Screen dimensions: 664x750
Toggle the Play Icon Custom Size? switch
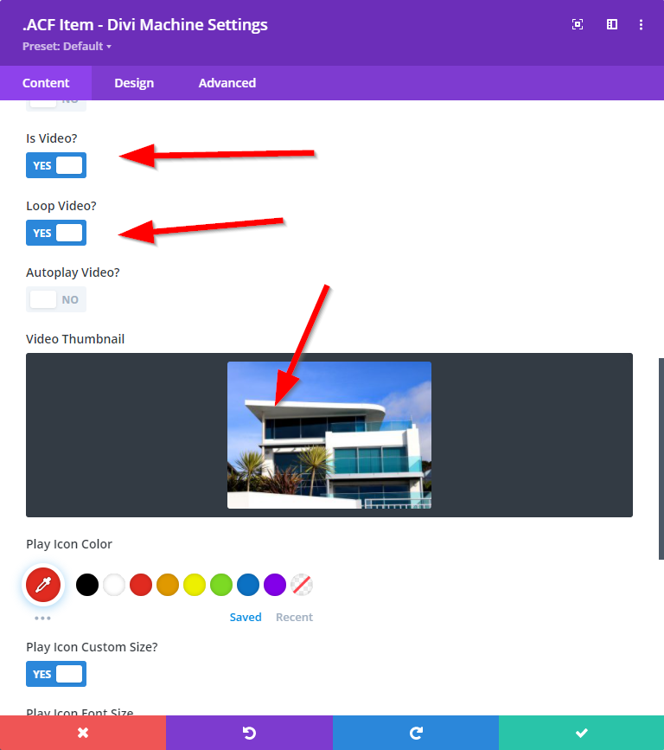(x=56, y=674)
